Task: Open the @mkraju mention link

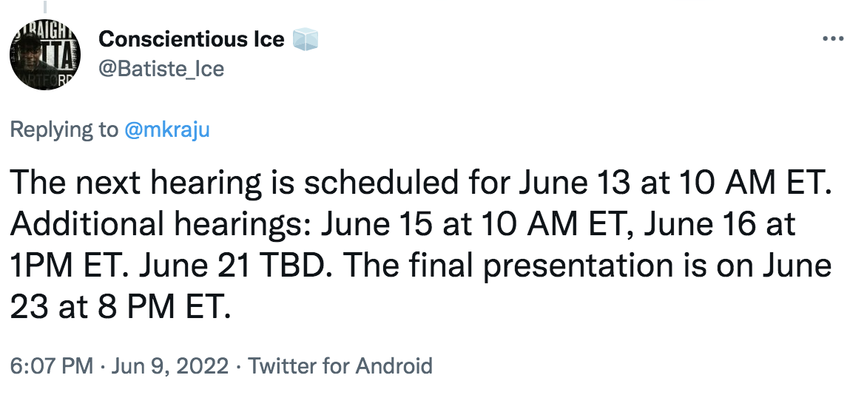Action: (x=166, y=129)
